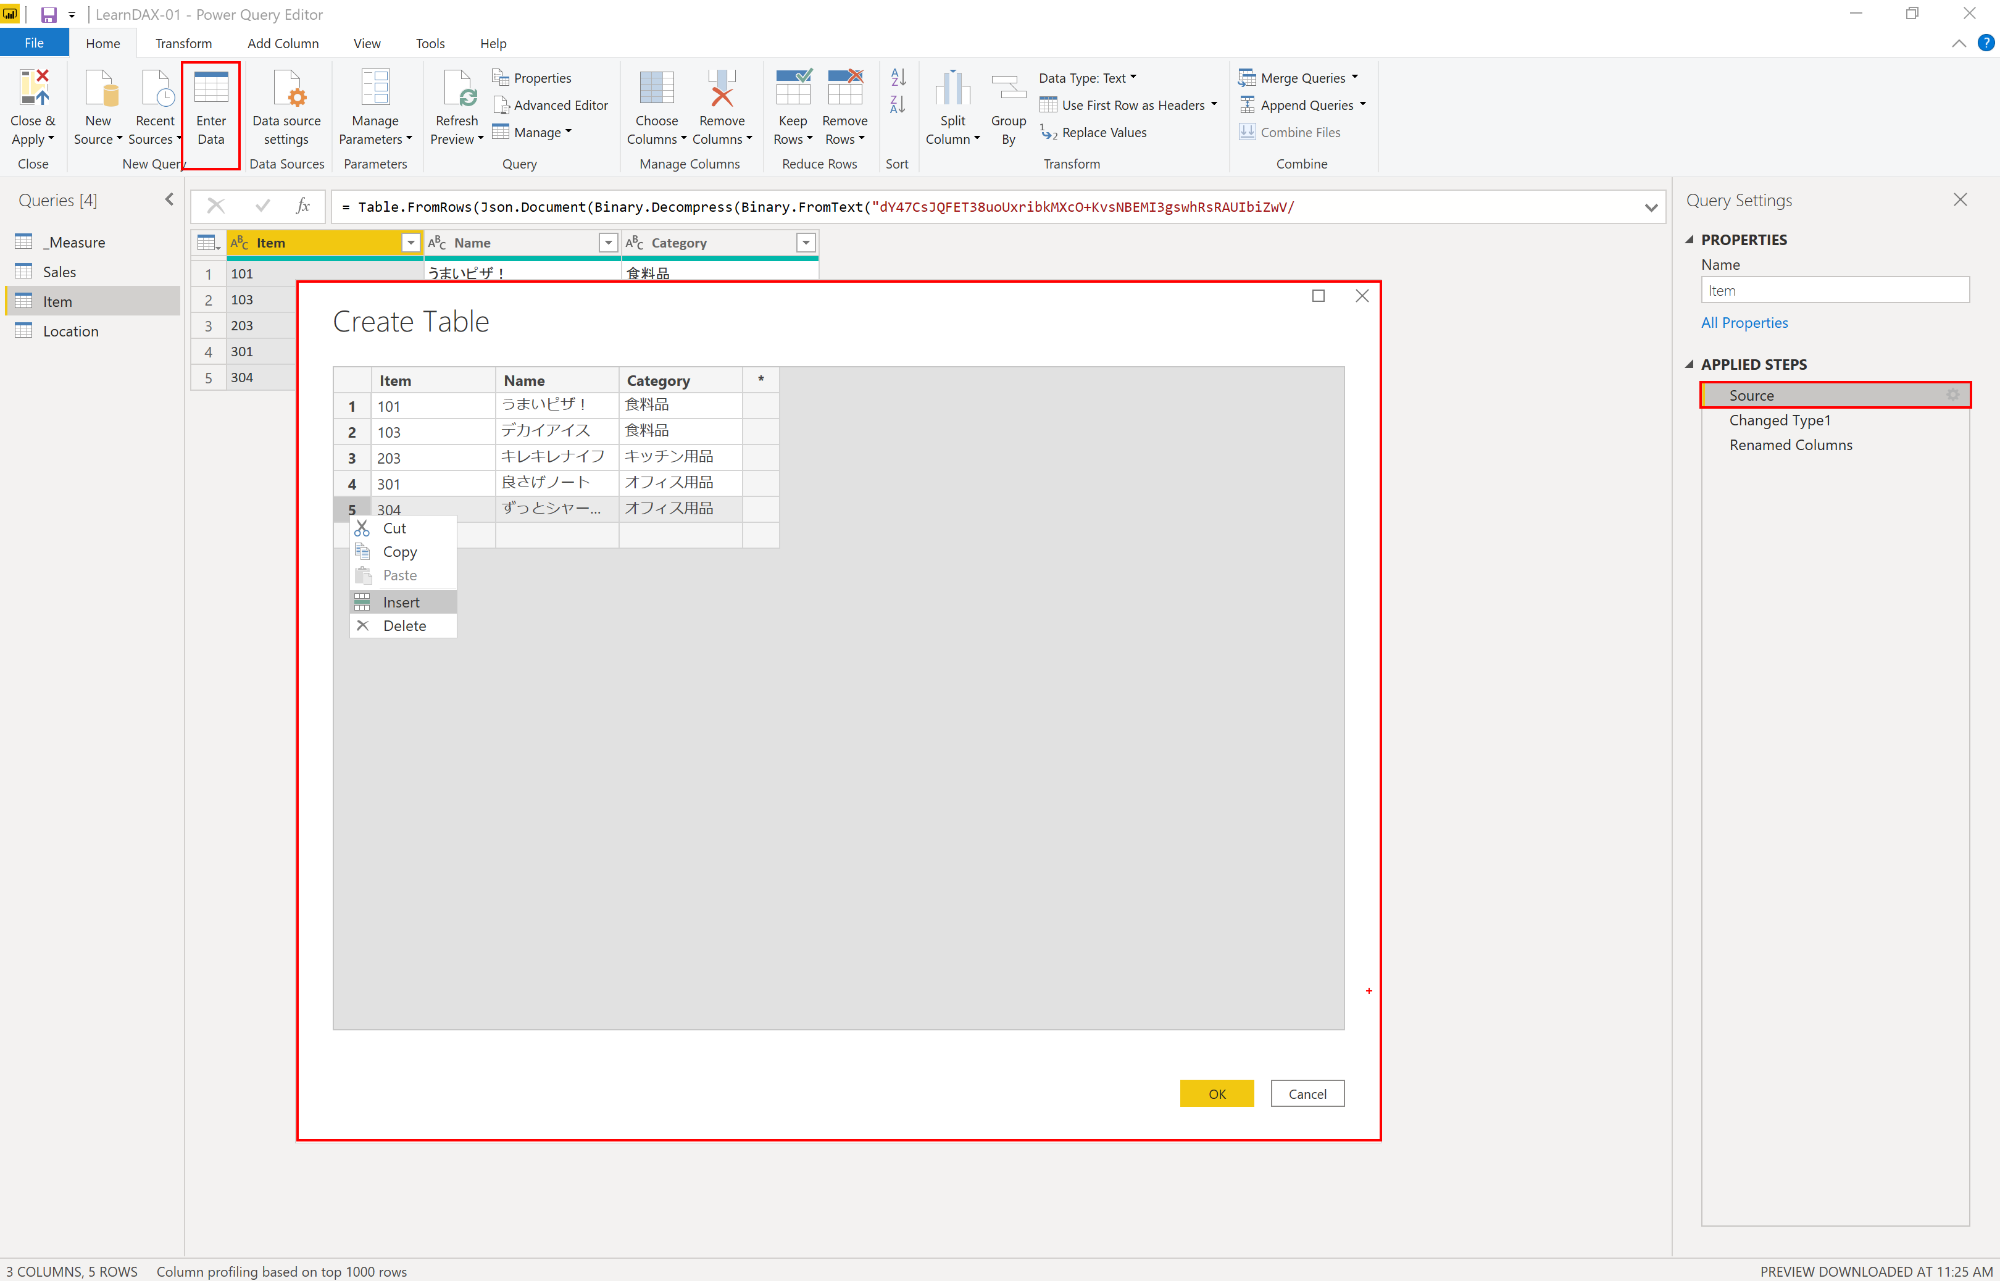Expand the formula bar chevron
2000x1281 pixels.
(x=1651, y=207)
